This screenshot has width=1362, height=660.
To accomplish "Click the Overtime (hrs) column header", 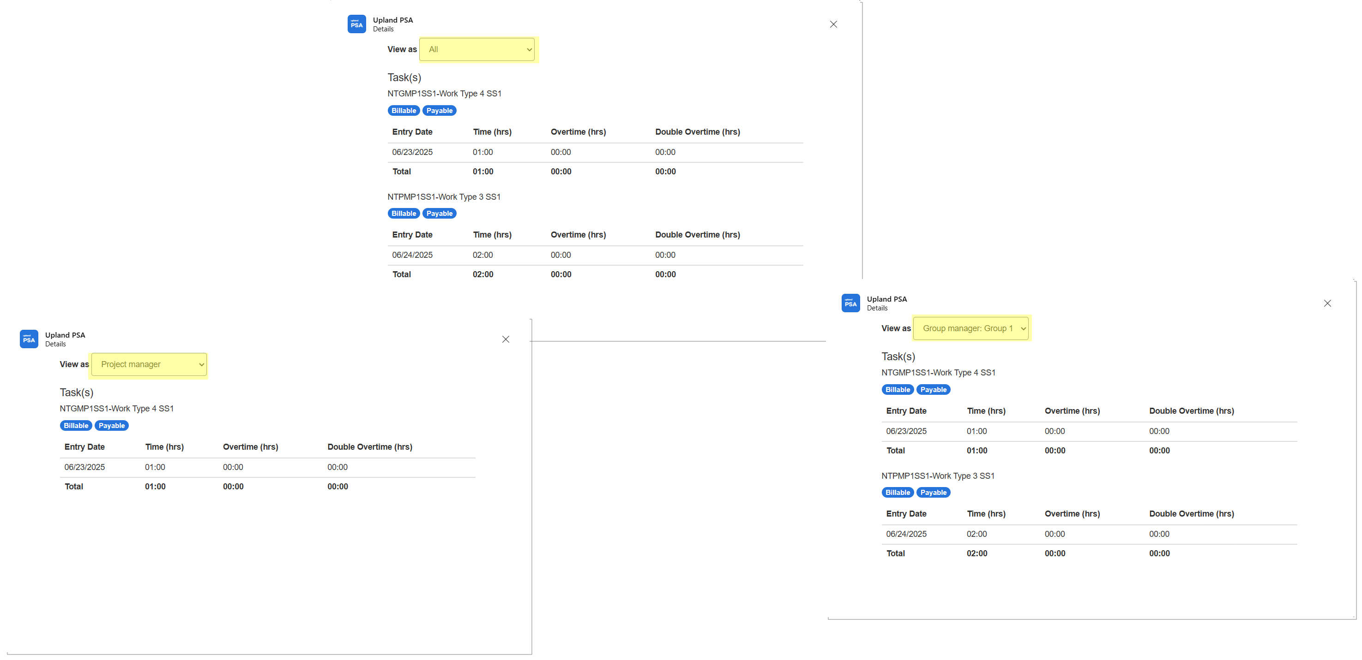I will click(x=578, y=132).
